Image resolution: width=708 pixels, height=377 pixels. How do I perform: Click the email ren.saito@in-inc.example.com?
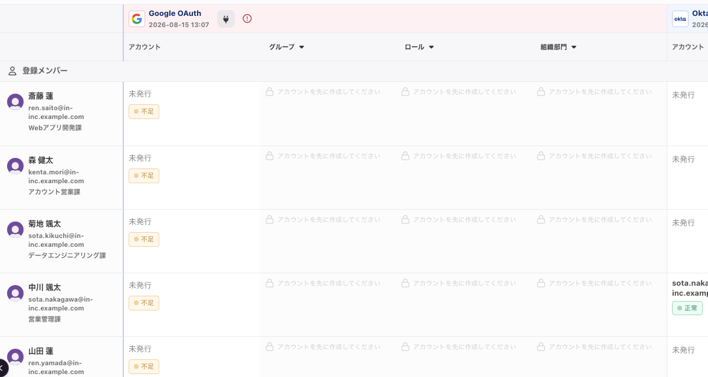click(56, 113)
